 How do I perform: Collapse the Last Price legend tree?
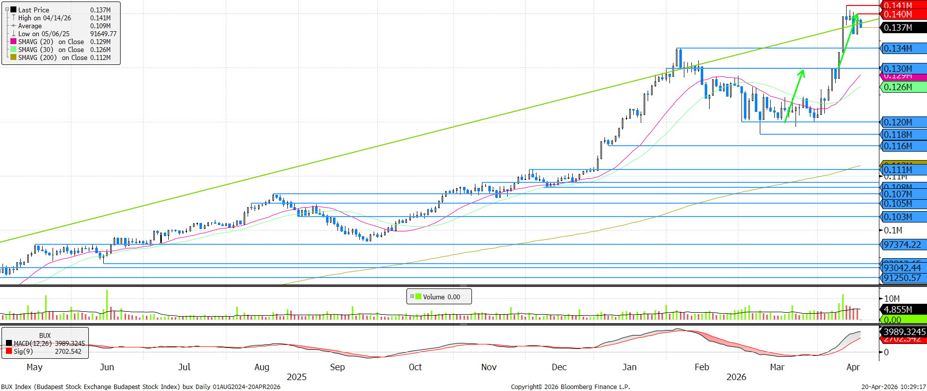pyautogui.click(x=7, y=10)
